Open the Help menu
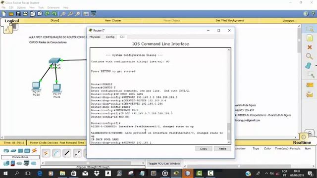This screenshot has width=317, height=178. [66, 7]
